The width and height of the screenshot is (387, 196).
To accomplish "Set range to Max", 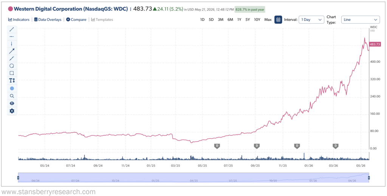I will [x=268, y=20].
